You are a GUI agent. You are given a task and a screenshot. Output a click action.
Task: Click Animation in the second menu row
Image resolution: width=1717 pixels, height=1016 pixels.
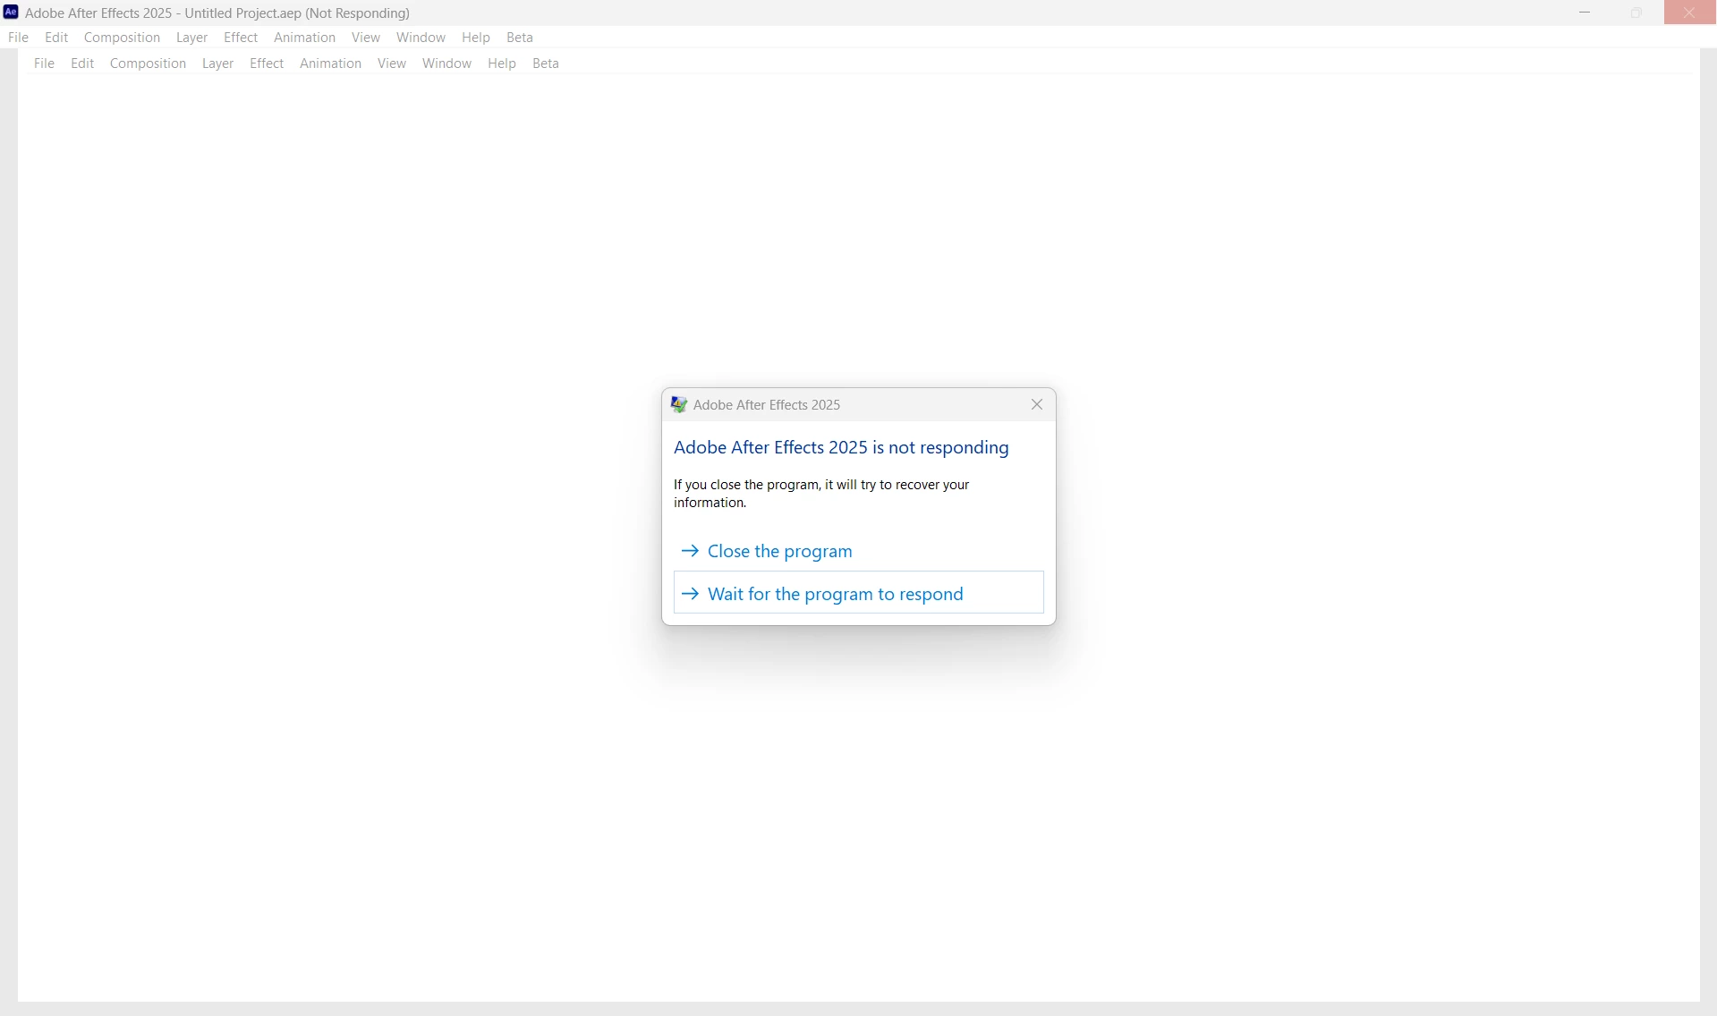pyautogui.click(x=330, y=63)
